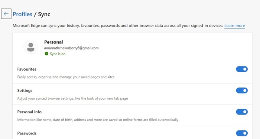Image resolution: width=260 pixels, height=139 pixels.
Task: Open the Learn more link
Action: (234, 26)
